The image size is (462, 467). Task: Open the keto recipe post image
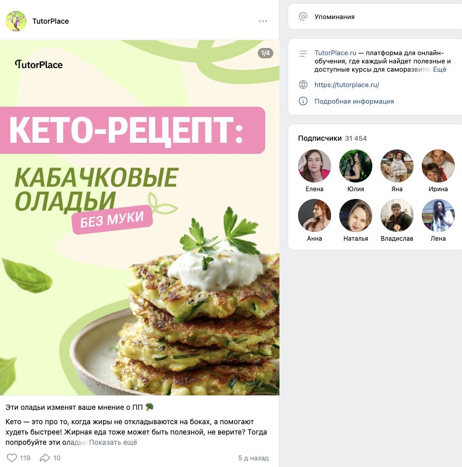[140, 218]
